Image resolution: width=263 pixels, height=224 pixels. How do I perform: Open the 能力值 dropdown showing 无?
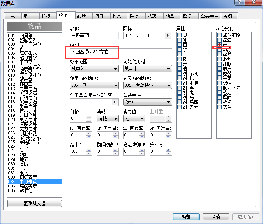pyautogui.click(x=134, y=118)
